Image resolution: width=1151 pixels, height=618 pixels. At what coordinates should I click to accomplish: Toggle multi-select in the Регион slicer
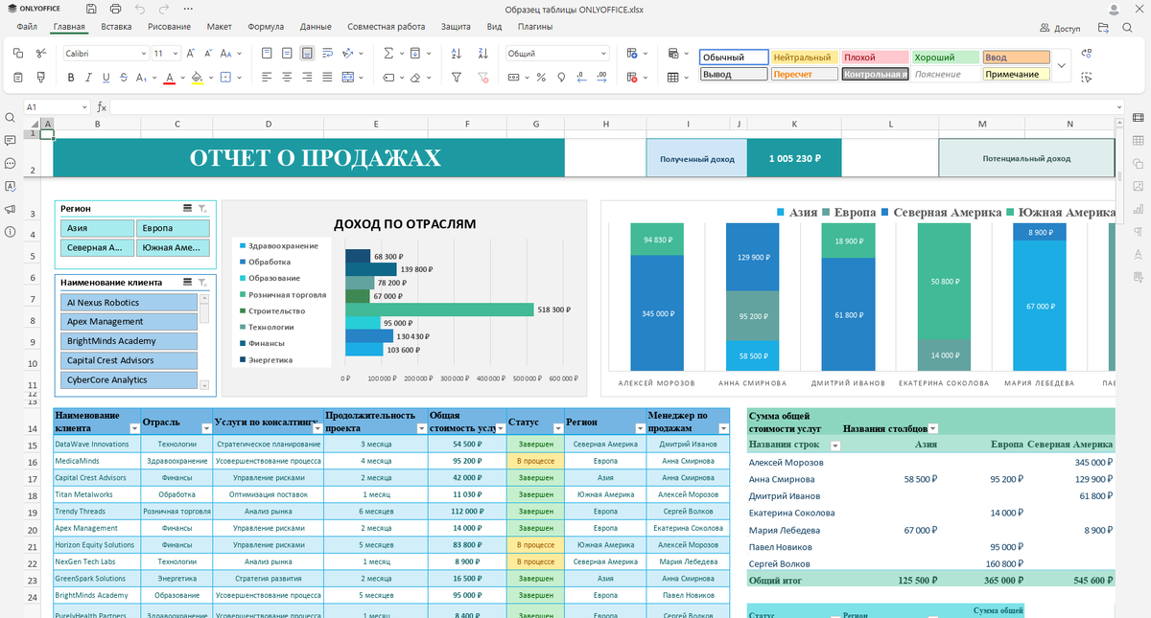point(188,208)
